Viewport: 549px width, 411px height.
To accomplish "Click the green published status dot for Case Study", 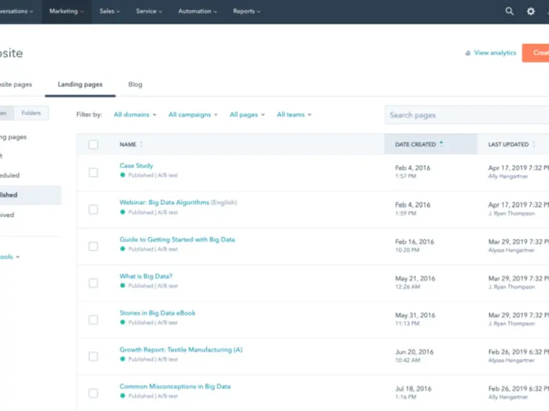I will [123, 175].
